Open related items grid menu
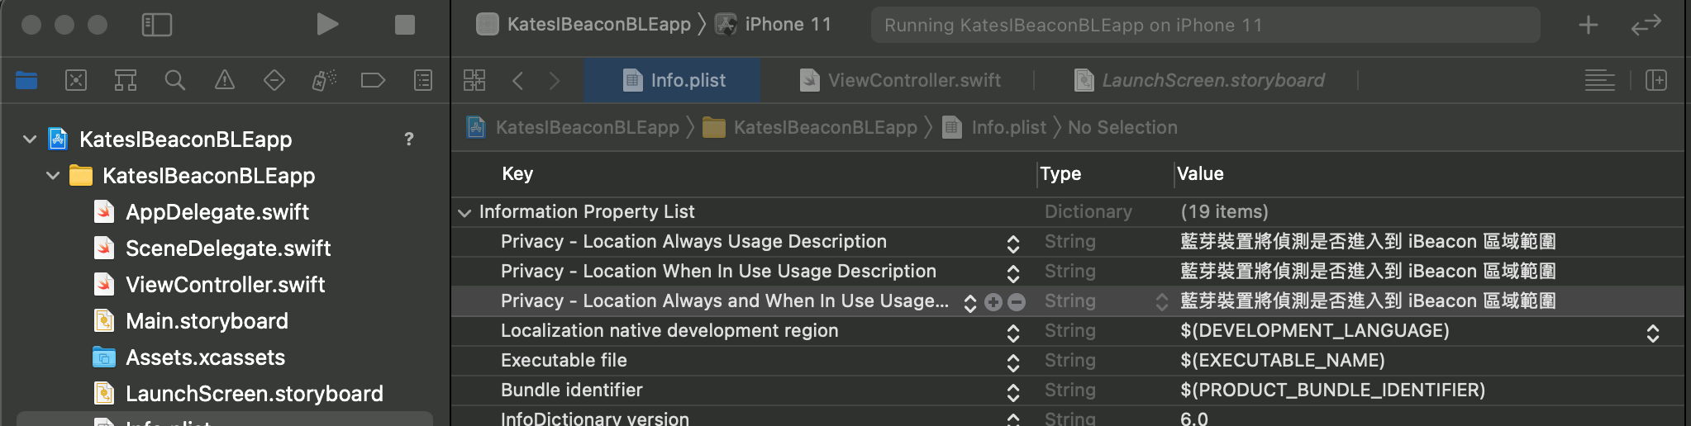This screenshot has width=1691, height=426. [474, 80]
